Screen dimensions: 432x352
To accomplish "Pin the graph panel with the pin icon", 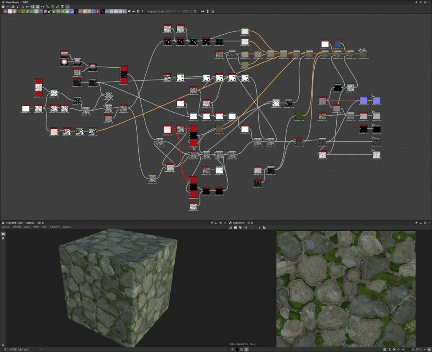I will pos(416,2).
